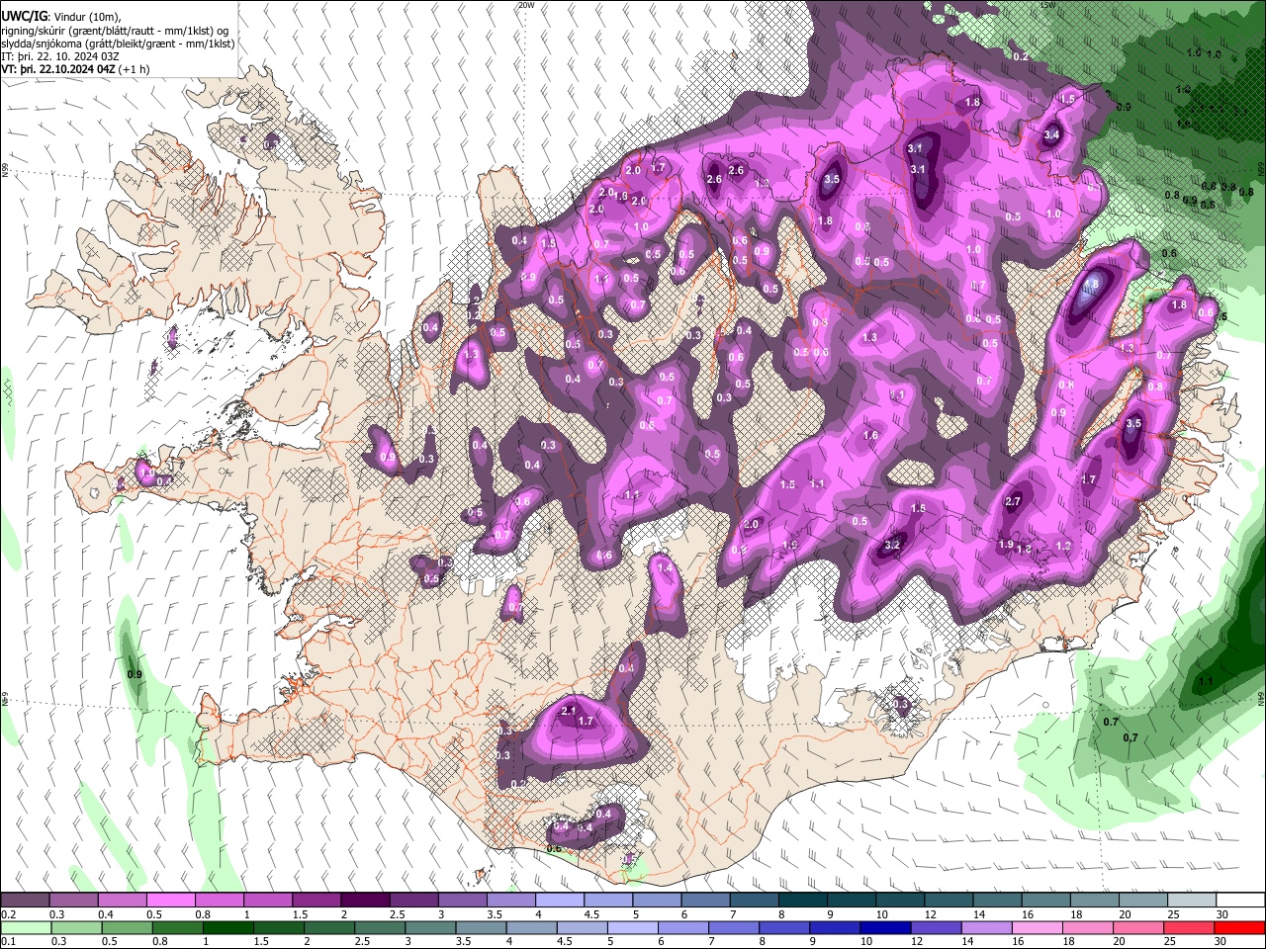The width and height of the screenshot is (1266, 949).
Task: Select the darkest purple swatch labeled 2 in snow legend
Action: (364, 901)
